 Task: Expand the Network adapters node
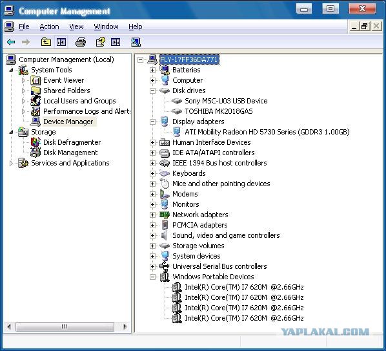click(x=152, y=215)
